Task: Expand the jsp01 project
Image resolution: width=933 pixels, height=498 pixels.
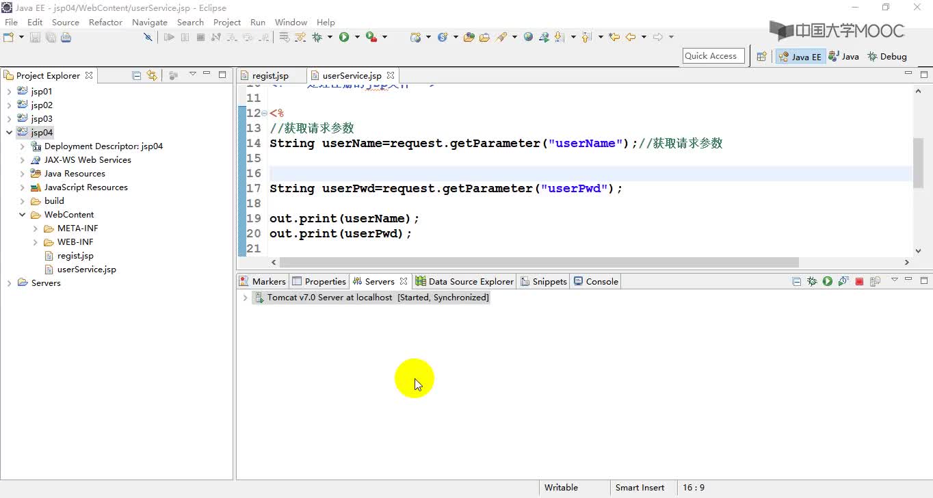Action: (9, 91)
